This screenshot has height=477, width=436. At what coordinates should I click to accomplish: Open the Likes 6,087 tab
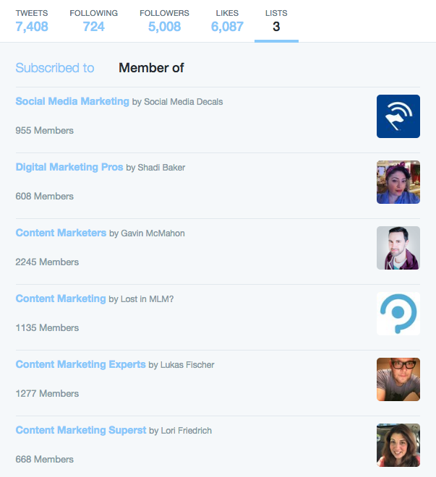pyautogui.click(x=227, y=21)
